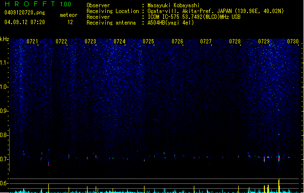The image size is (304, 193).
Task: Click the 0.9 kHz axis label
Action: 4,111
